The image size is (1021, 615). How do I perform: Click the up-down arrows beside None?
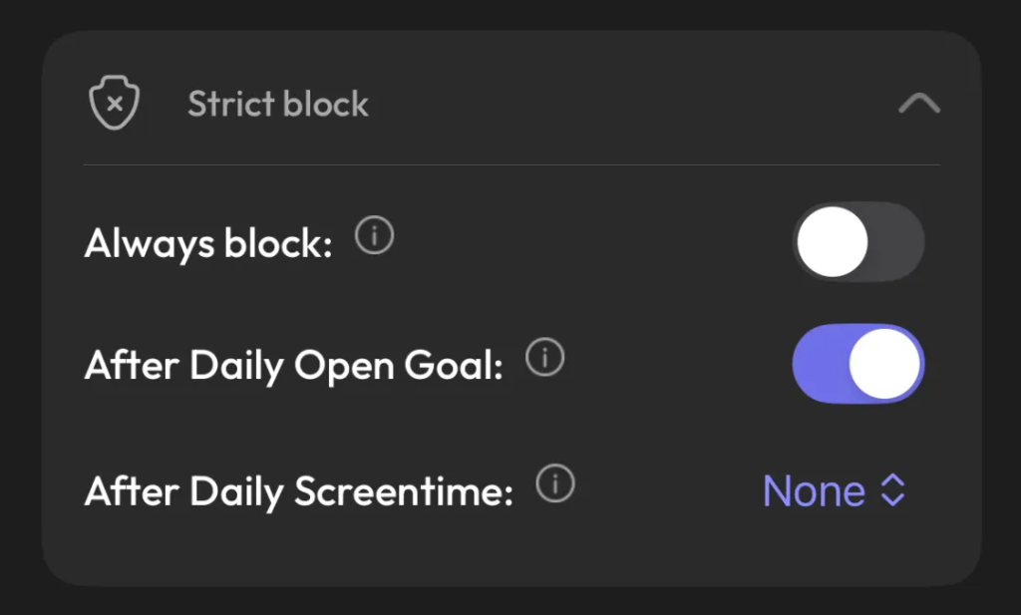click(893, 490)
